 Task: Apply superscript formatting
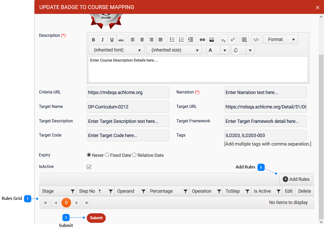click(x=233, y=40)
